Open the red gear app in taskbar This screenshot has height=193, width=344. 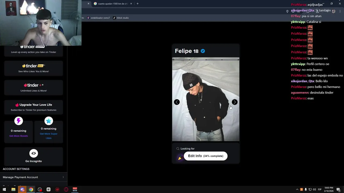click(57, 190)
